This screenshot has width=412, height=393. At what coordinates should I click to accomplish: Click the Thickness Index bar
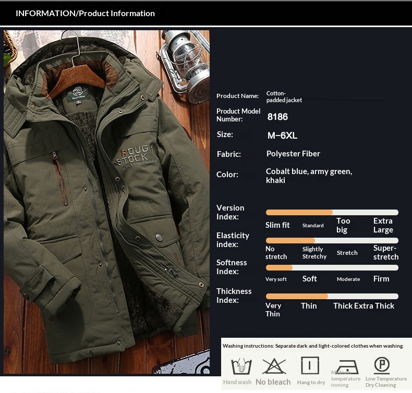[332, 296]
